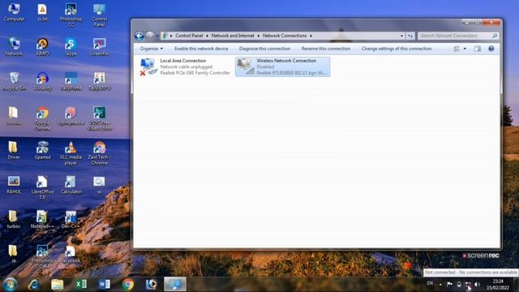Open facebook desktop shortcut

pos(71,254)
